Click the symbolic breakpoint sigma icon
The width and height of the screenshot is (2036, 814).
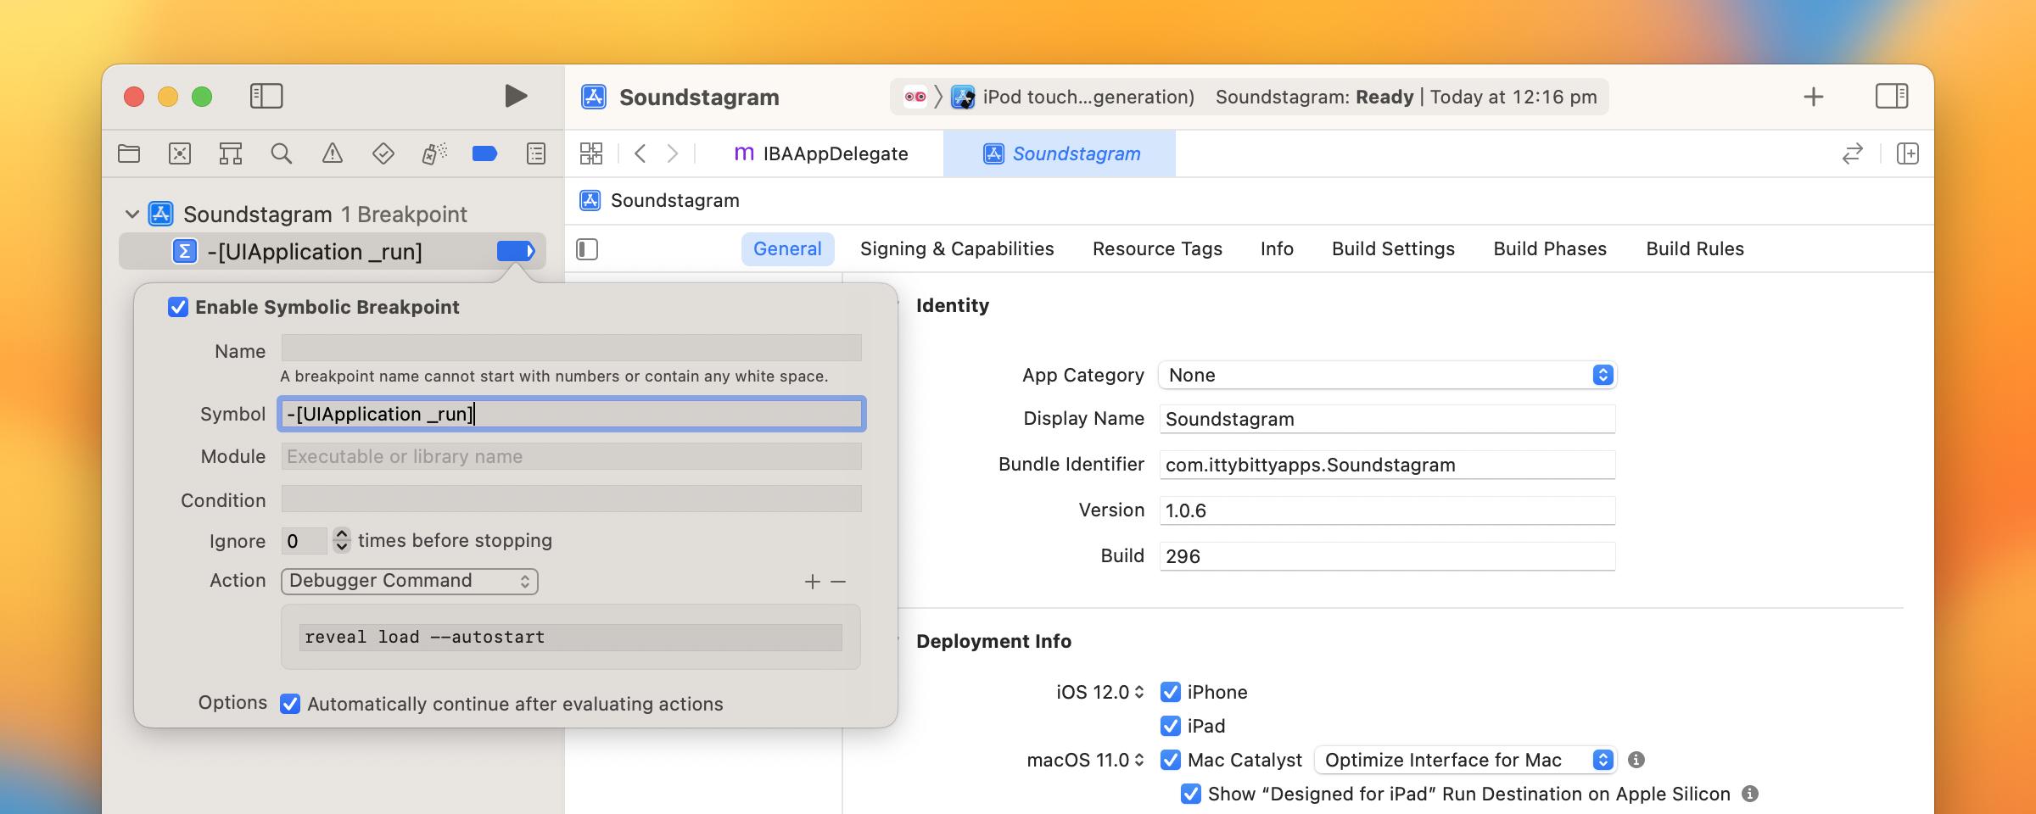185,251
